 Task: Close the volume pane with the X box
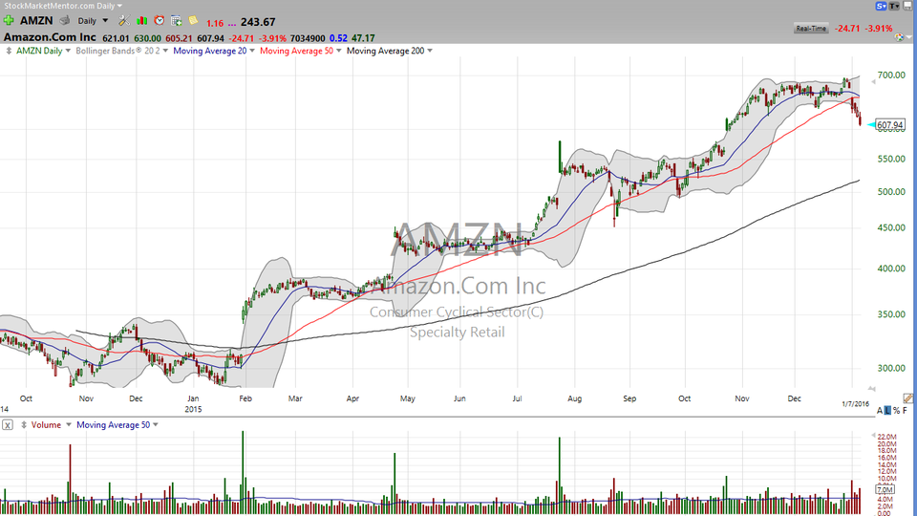click(x=7, y=424)
